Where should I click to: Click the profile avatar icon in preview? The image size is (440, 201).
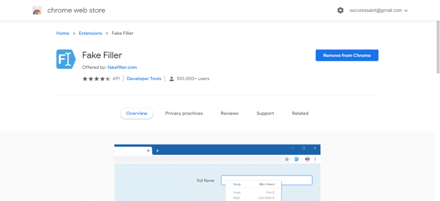pos(307,159)
